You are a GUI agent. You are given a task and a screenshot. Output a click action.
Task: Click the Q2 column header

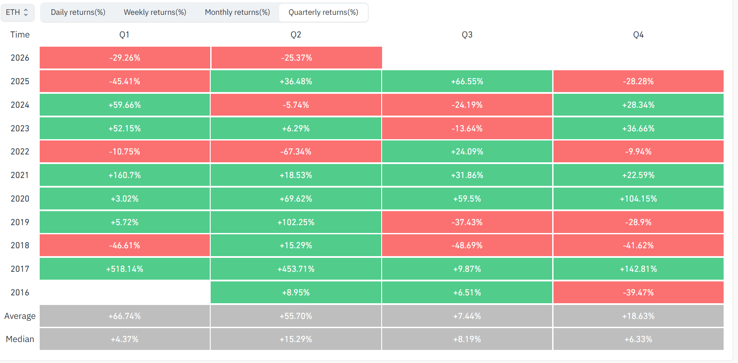(296, 34)
